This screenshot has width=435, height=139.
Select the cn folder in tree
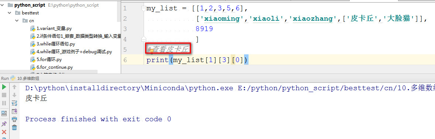(31, 21)
